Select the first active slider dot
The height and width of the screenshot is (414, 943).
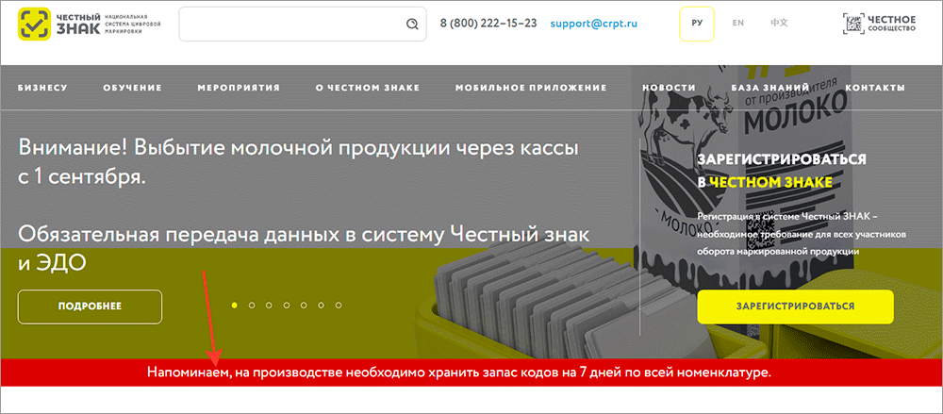[x=235, y=306]
